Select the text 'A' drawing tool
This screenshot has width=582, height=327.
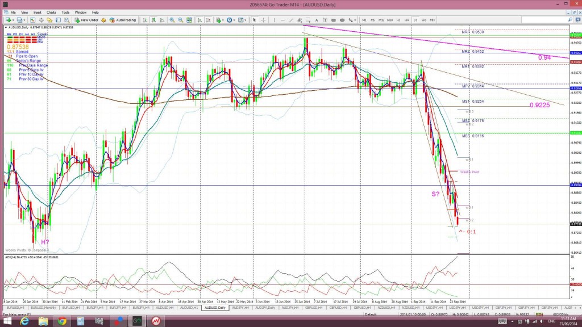[317, 20]
